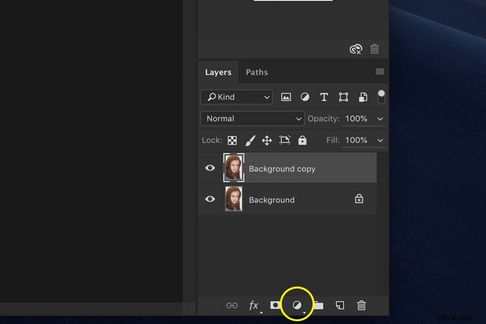Select the Background copy layer thumbnail
This screenshot has height=324, width=486.
(234, 168)
